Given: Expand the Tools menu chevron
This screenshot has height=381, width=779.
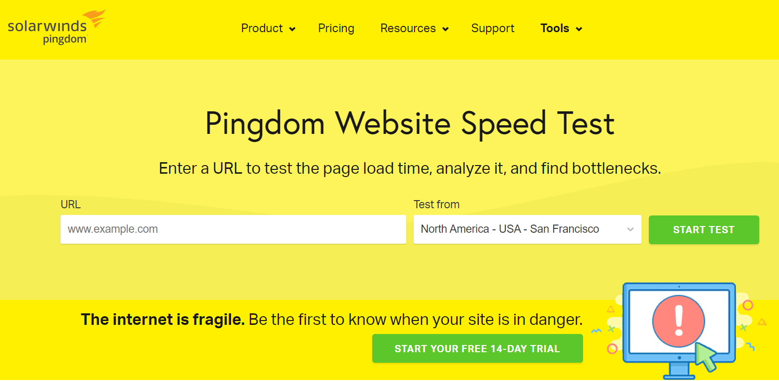Looking at the screenshot, I should tap(579, 29).
